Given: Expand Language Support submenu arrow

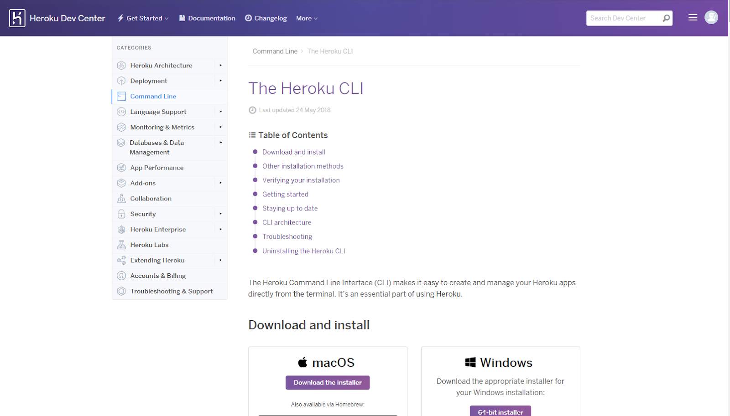Looking at the screenshot, I should pos(221,112).
